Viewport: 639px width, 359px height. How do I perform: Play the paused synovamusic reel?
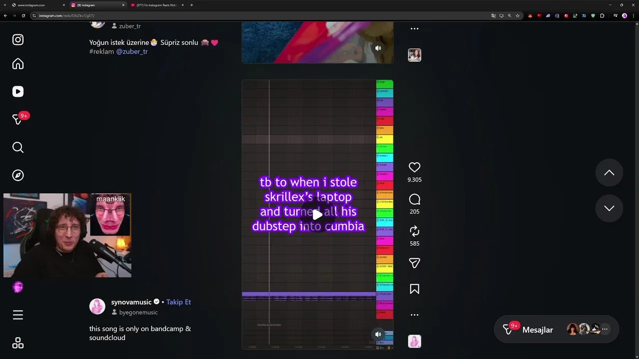[x=318, y=215]
